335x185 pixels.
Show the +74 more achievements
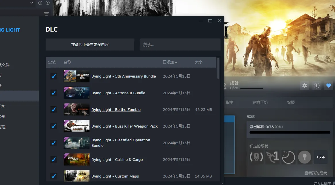click(x=320, y=157)
